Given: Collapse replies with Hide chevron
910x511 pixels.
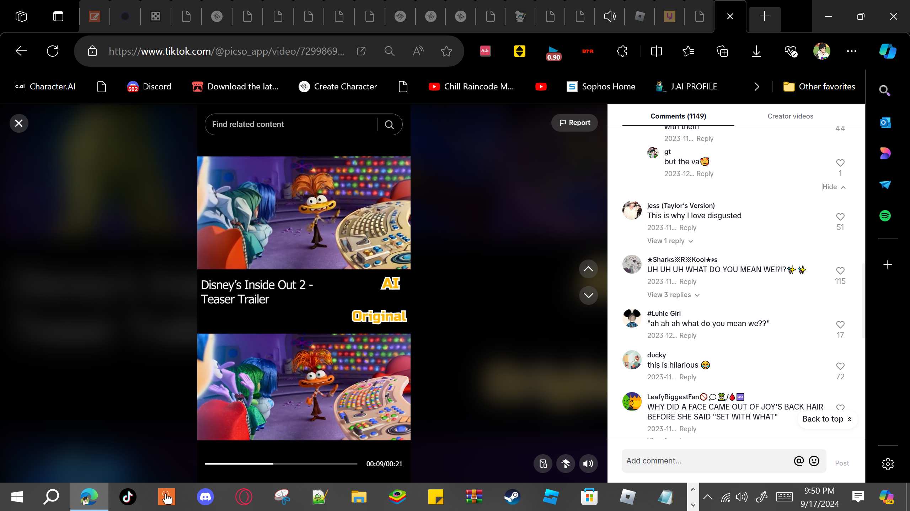Looking at the screenshot, I should (x=834, y=187).
